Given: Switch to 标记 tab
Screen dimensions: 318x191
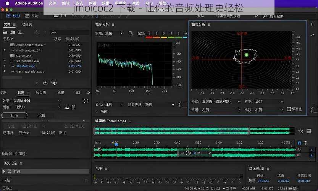Looking at the screenshot, I should (x=60, y=93).
